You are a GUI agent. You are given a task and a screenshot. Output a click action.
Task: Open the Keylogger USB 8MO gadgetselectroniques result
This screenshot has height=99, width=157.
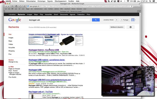pos(50,80)
